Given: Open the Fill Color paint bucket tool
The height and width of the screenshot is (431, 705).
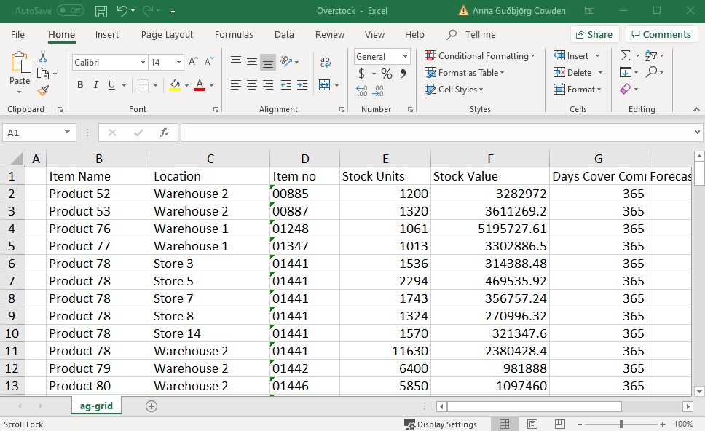Looking at the screenshot, I should 176,85.
